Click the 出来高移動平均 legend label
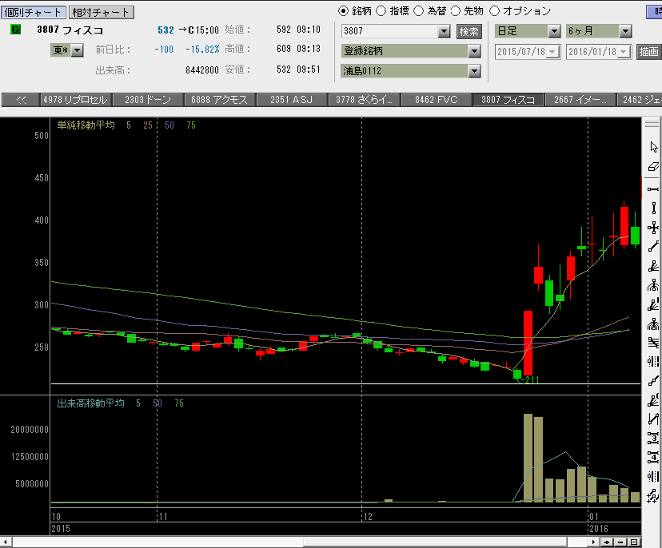 coord(90,403)
